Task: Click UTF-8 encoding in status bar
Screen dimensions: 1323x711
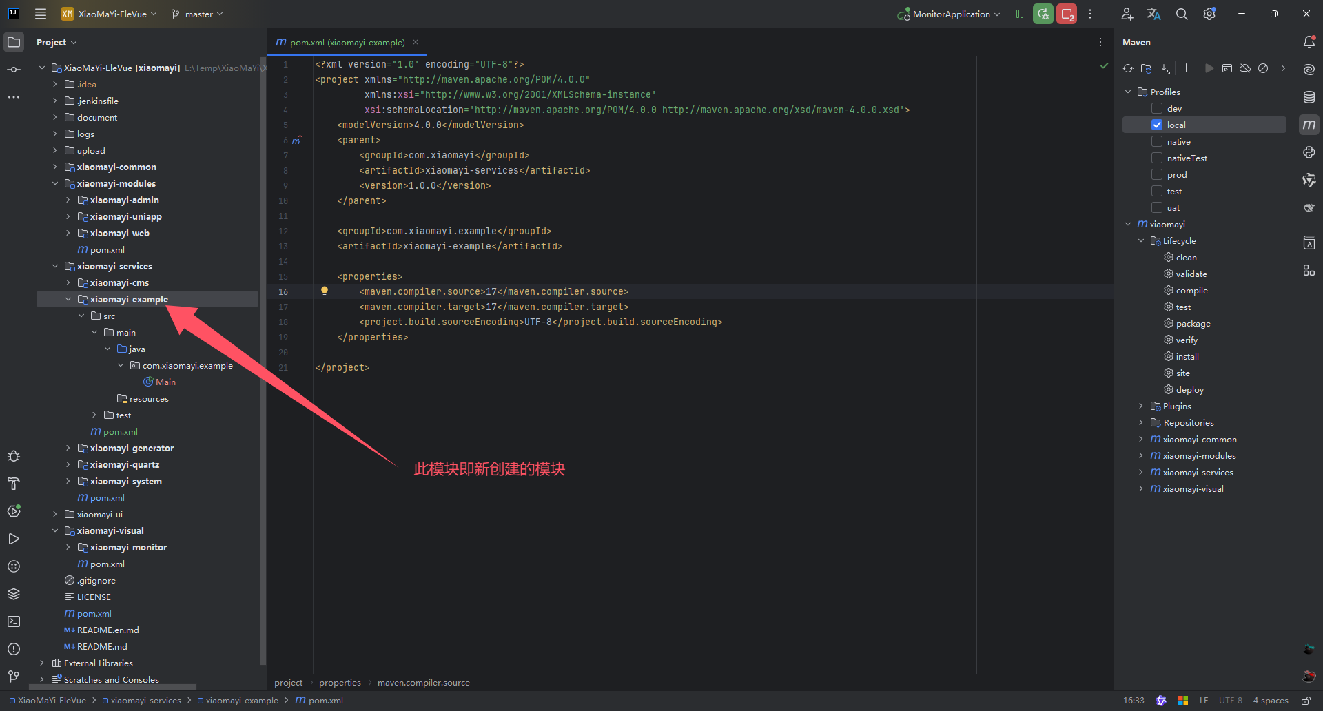Action: [1230, 700]
